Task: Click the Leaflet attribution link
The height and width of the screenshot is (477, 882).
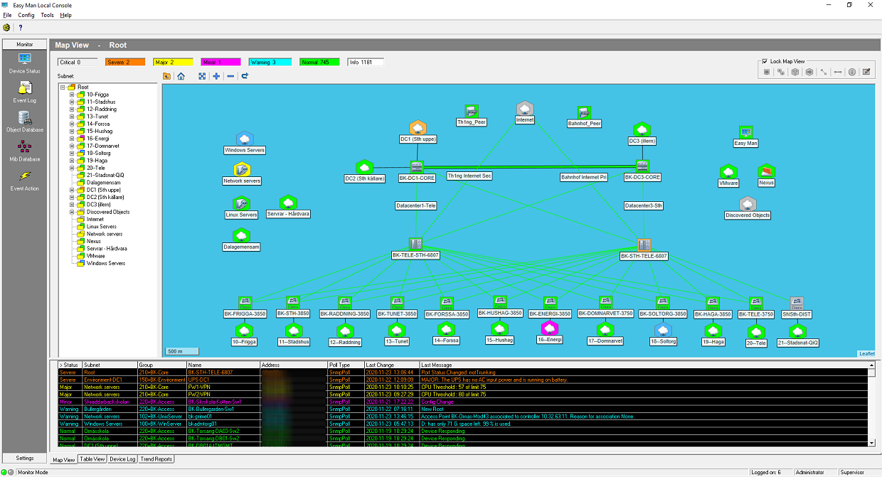Action: pyautogui.click(x=866, y=353)
